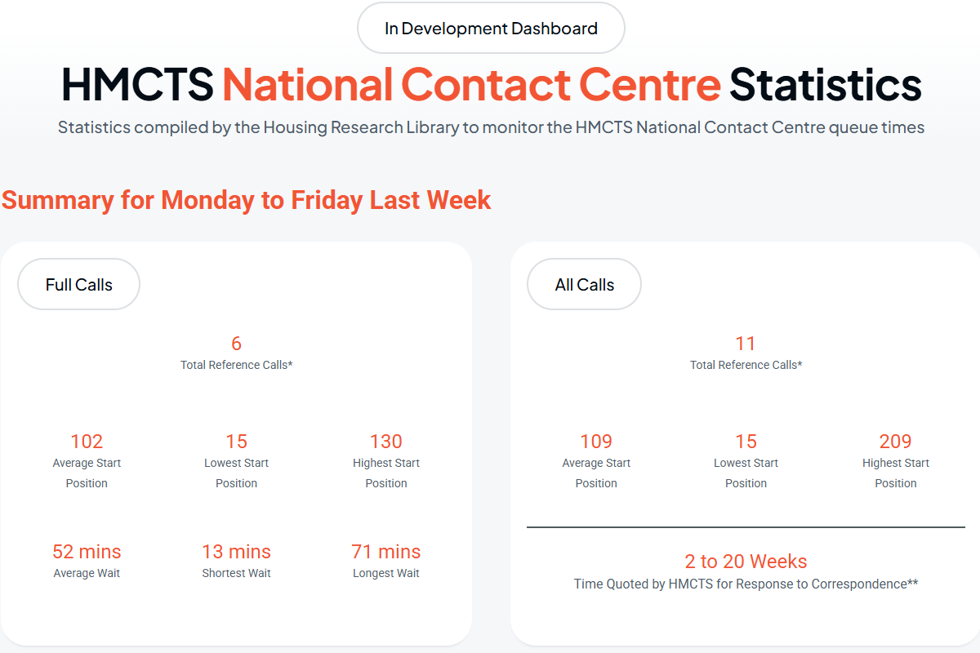Click the Time Quoted by HMCTS caption
Viewport: 980px width, 653px height.
coord(746,584)
